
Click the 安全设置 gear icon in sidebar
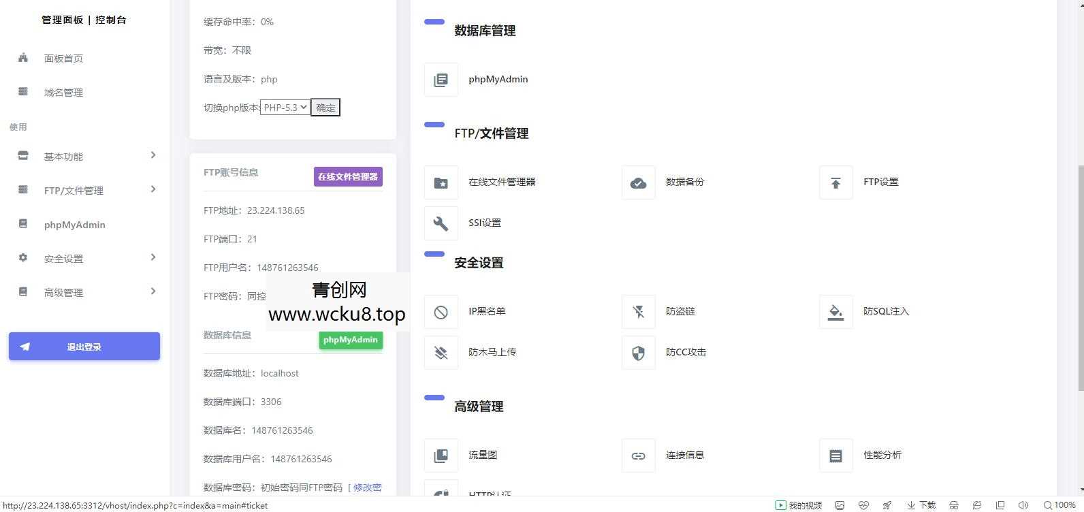pos(23,258)
